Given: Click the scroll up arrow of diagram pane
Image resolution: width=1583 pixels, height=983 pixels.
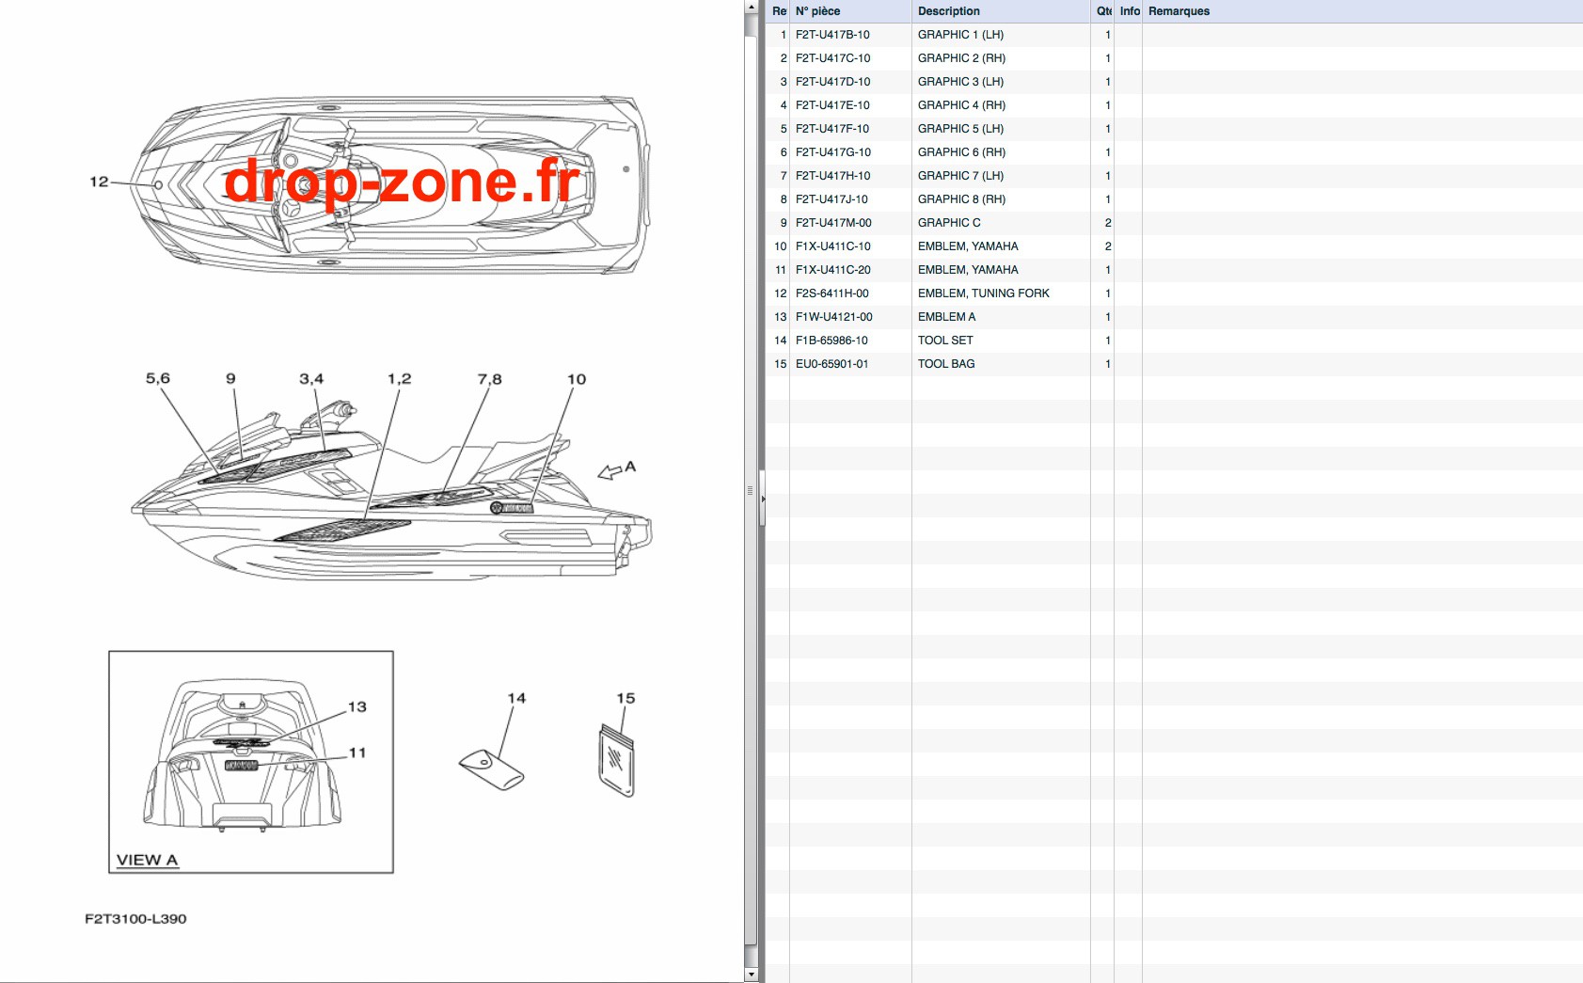Looking at the screenshot, I should [750, 8].
